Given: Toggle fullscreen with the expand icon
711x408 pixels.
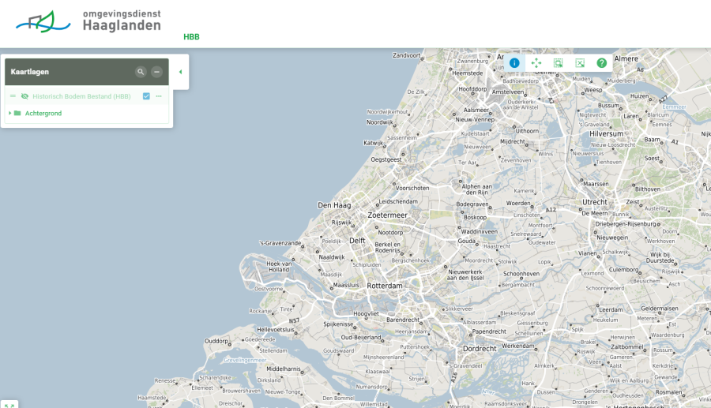Looking at the screenshot, I should coord(9,406).
